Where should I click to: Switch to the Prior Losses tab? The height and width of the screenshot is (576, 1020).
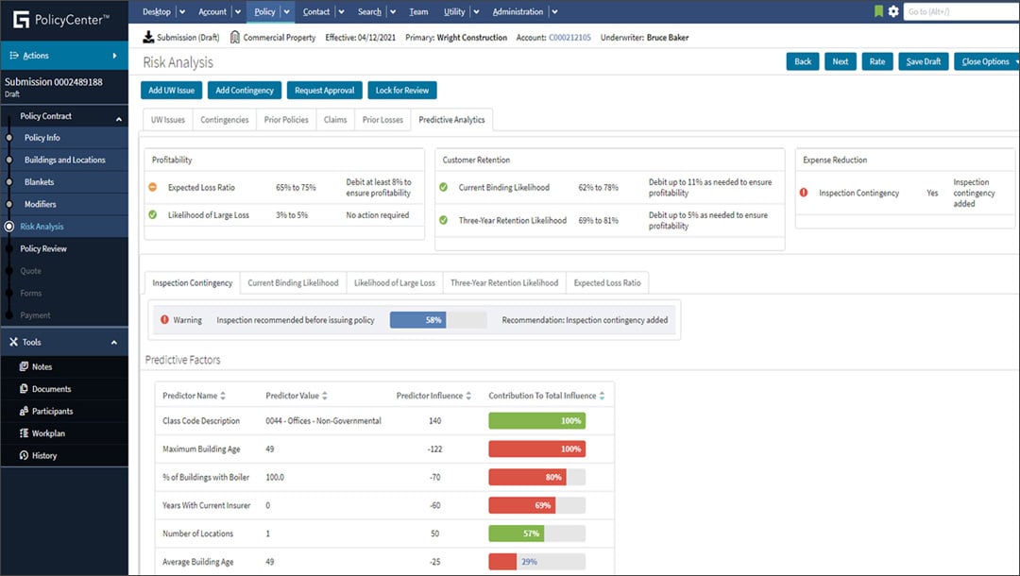coord(382,120)
